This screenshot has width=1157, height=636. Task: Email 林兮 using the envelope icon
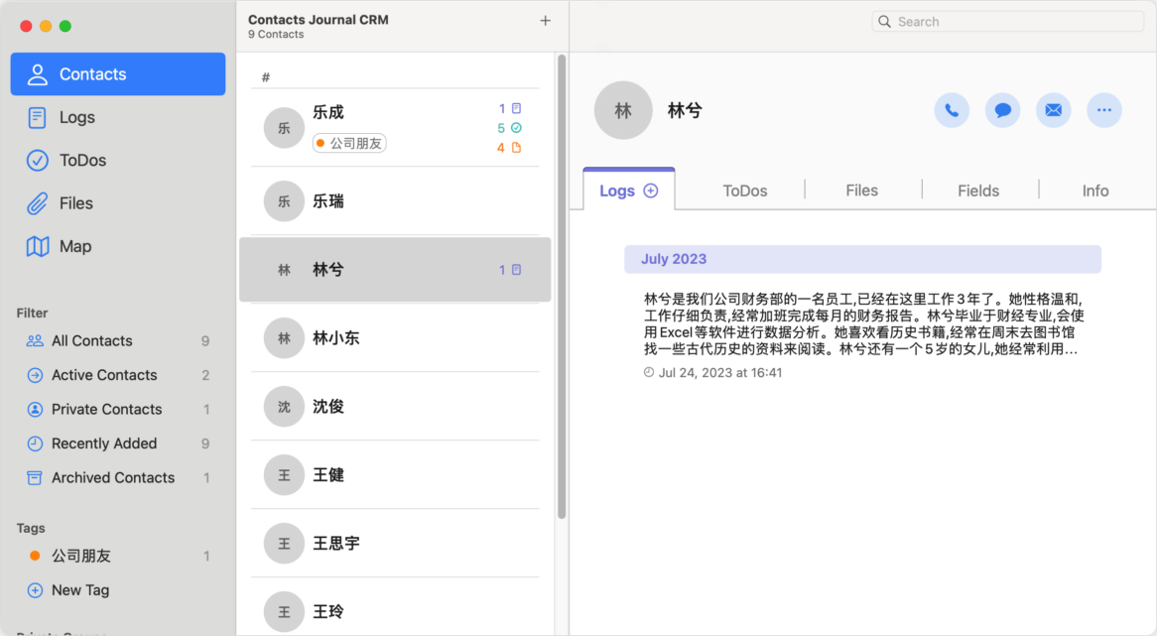(1054, 111)
